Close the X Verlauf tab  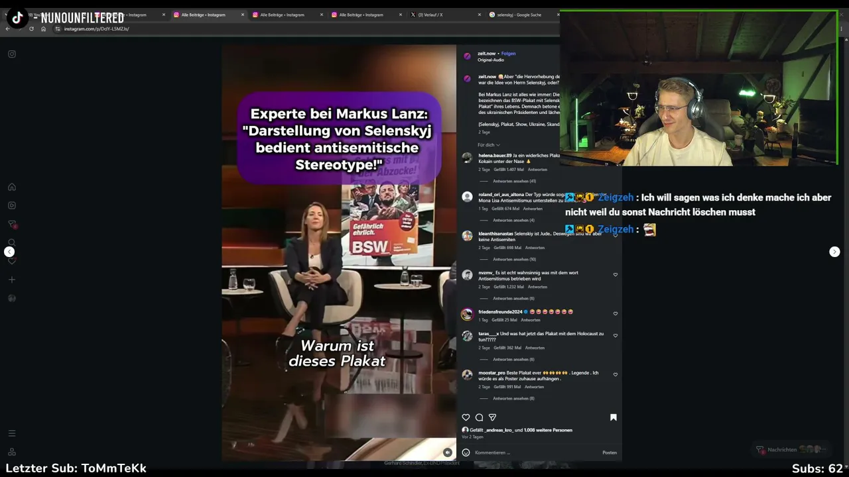click(x=479, y=15)
